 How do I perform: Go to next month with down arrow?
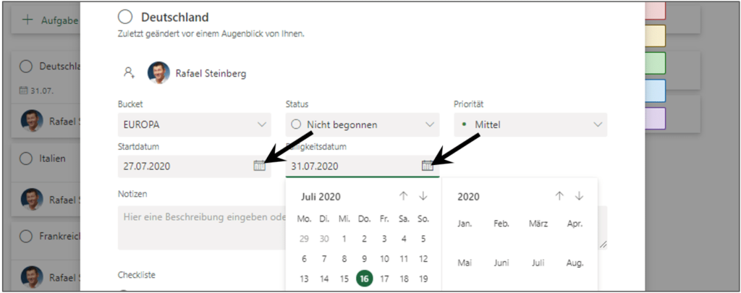point(423,196)
